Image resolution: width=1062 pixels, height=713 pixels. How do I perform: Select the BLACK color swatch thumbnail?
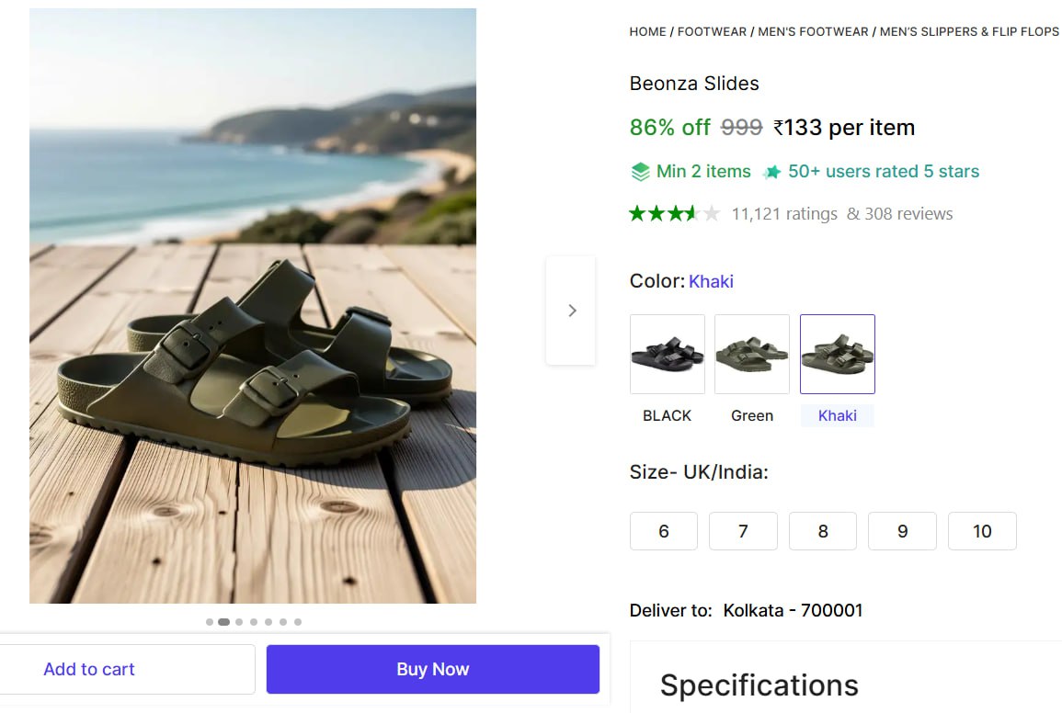pos(668,354)
